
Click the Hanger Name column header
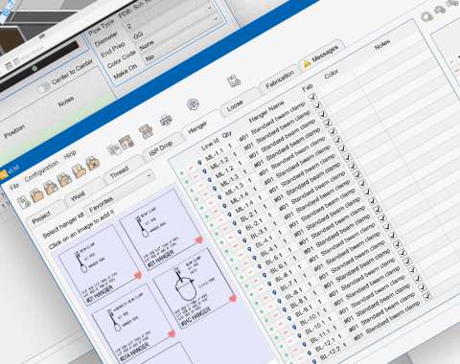click(266, 111)
